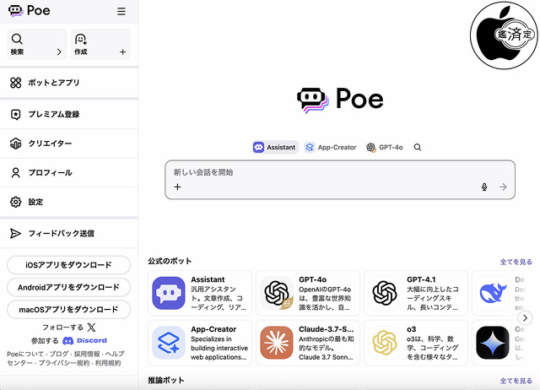Open the GPT-4o bot card

pos(308,293)
